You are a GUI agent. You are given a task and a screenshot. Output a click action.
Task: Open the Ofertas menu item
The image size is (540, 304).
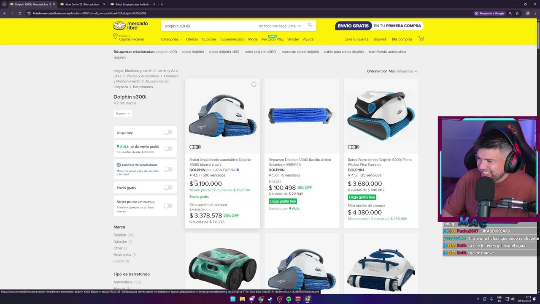pyautogui.click(x=192, y=39)
